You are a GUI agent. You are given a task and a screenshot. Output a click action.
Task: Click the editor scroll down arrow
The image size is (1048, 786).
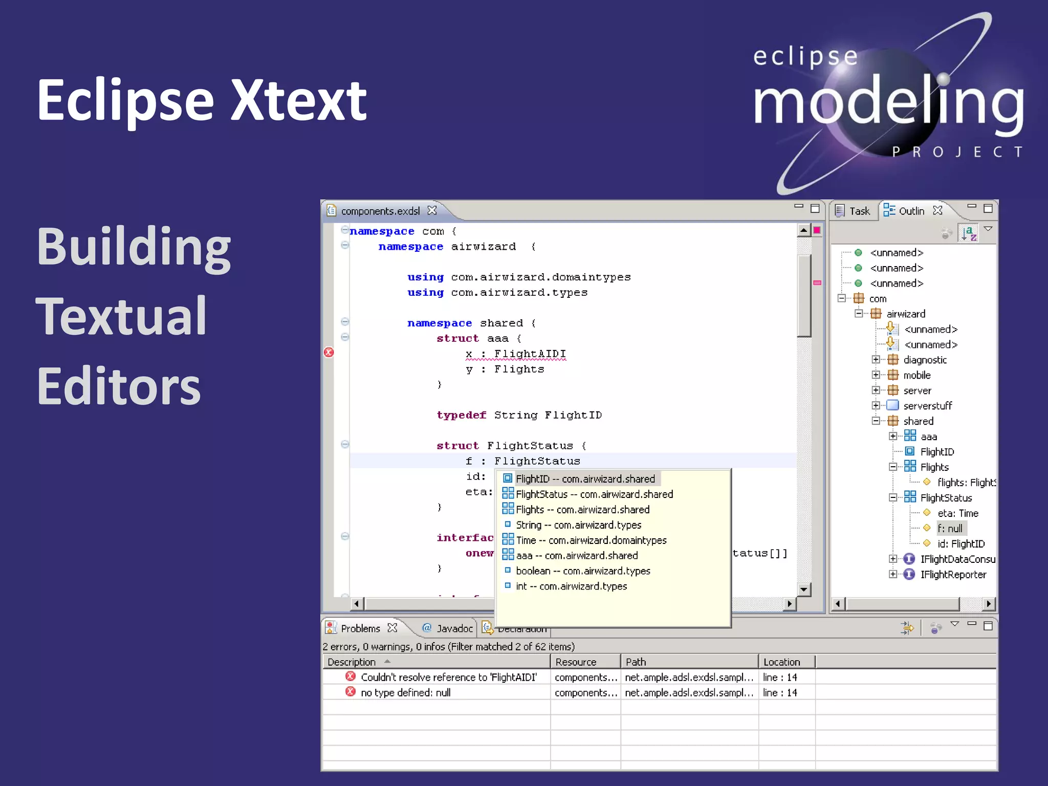click(x=804, y=589)
